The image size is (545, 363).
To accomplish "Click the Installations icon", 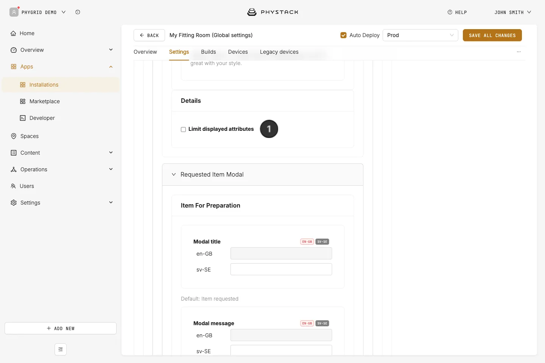I will point(23,85).
